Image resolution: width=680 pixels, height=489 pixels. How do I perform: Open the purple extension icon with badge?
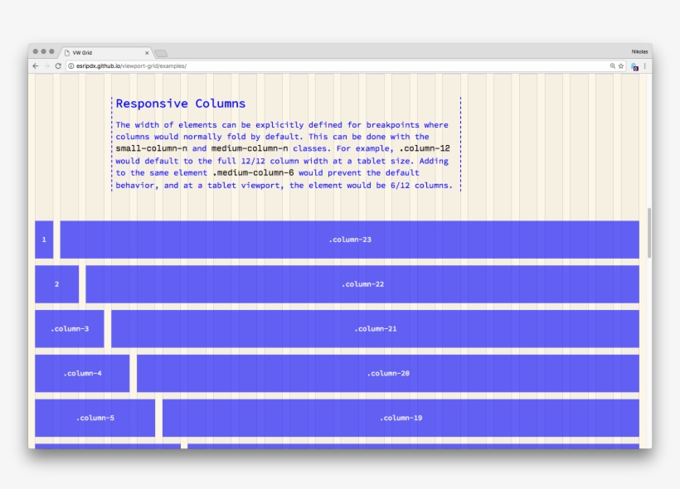tap(634, 65)
